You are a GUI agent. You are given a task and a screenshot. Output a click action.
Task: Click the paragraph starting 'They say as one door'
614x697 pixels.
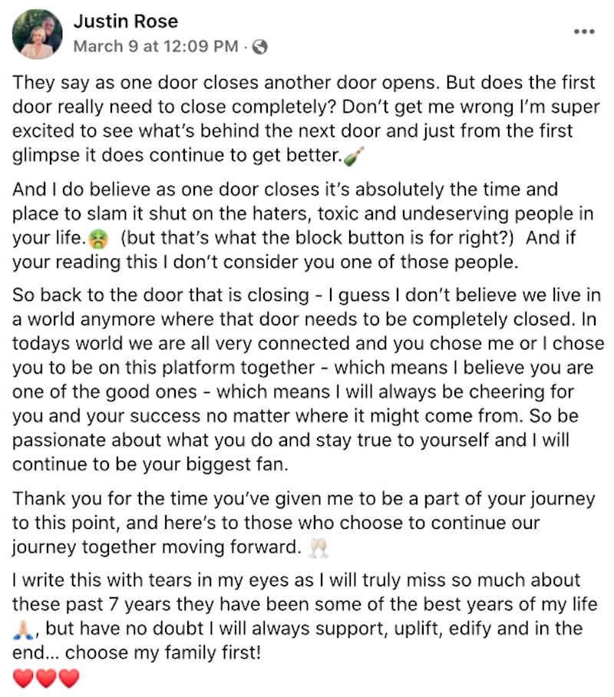pyautogui.click(x=306, y=119)
